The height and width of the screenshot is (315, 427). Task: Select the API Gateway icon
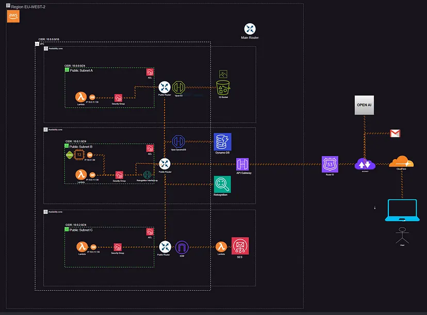[x=242, y=164]
